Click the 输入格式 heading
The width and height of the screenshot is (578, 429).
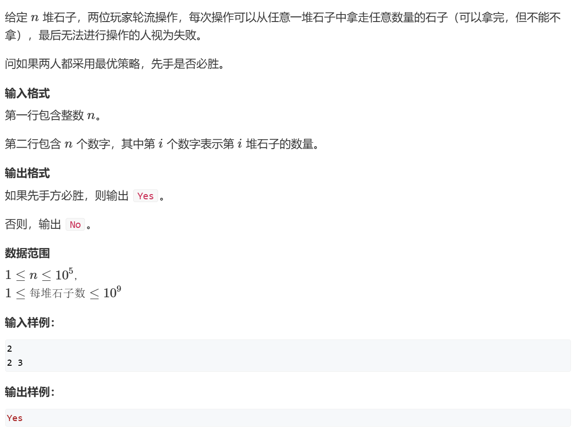[27, 93]
